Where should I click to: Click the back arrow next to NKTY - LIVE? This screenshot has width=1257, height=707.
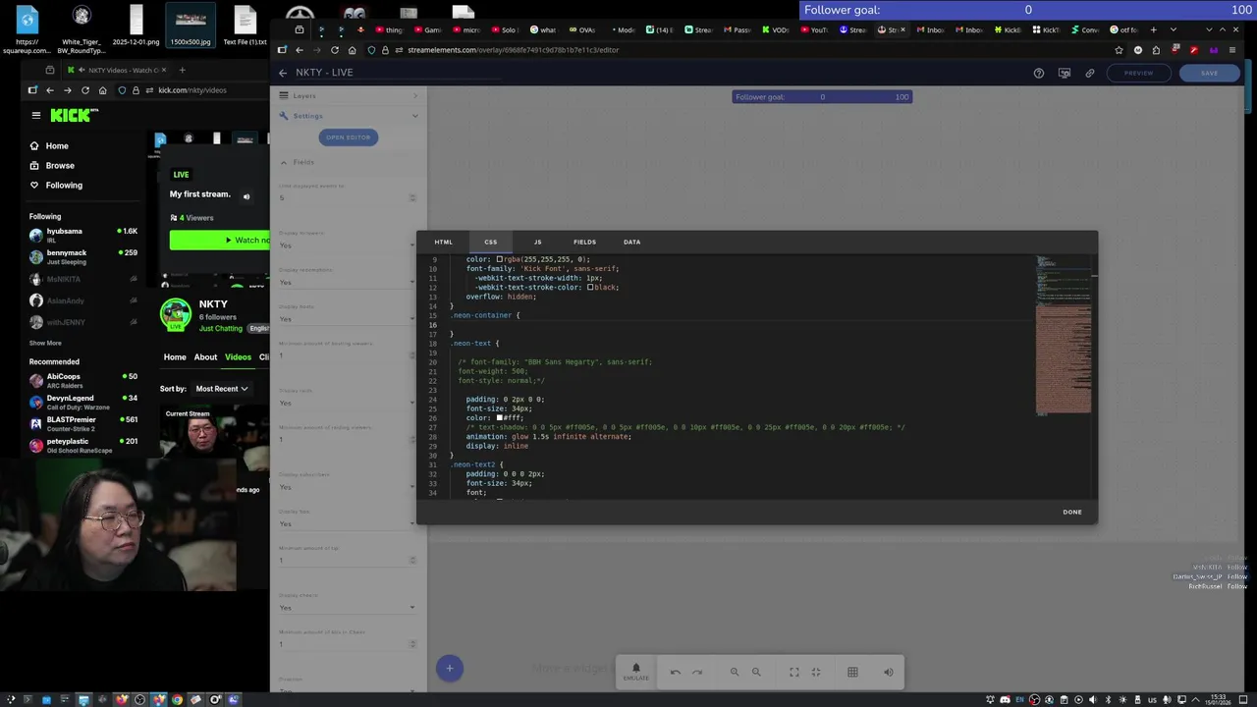click(x=283, y=73)
